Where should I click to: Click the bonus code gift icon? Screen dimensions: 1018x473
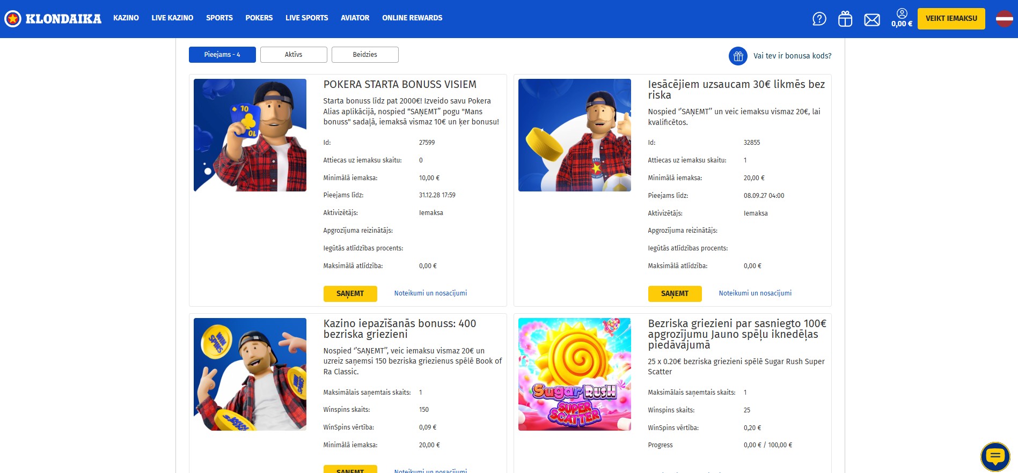tap(737, 56)
